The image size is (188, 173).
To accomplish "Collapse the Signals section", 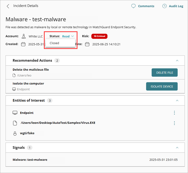I will [x=177, y=148].
